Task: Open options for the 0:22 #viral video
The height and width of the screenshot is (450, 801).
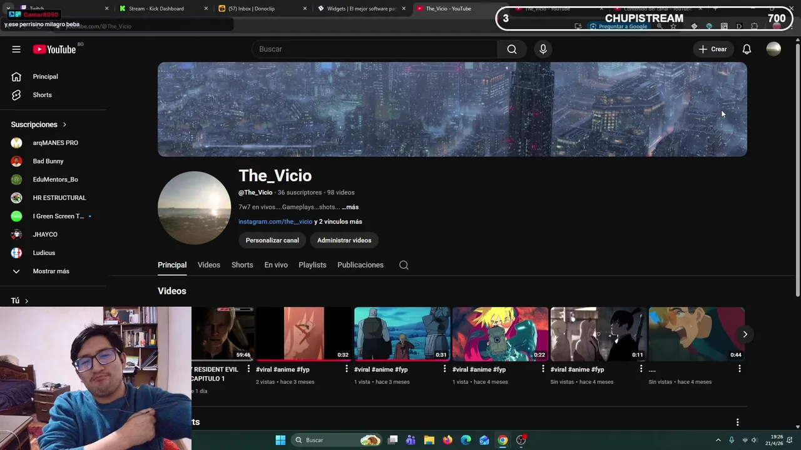Action: coord(543,369)
